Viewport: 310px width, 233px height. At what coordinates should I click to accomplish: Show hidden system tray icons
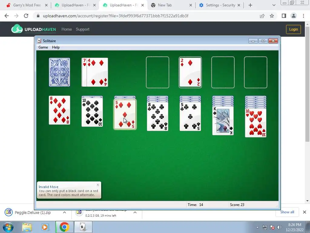[x=257, y=227]
